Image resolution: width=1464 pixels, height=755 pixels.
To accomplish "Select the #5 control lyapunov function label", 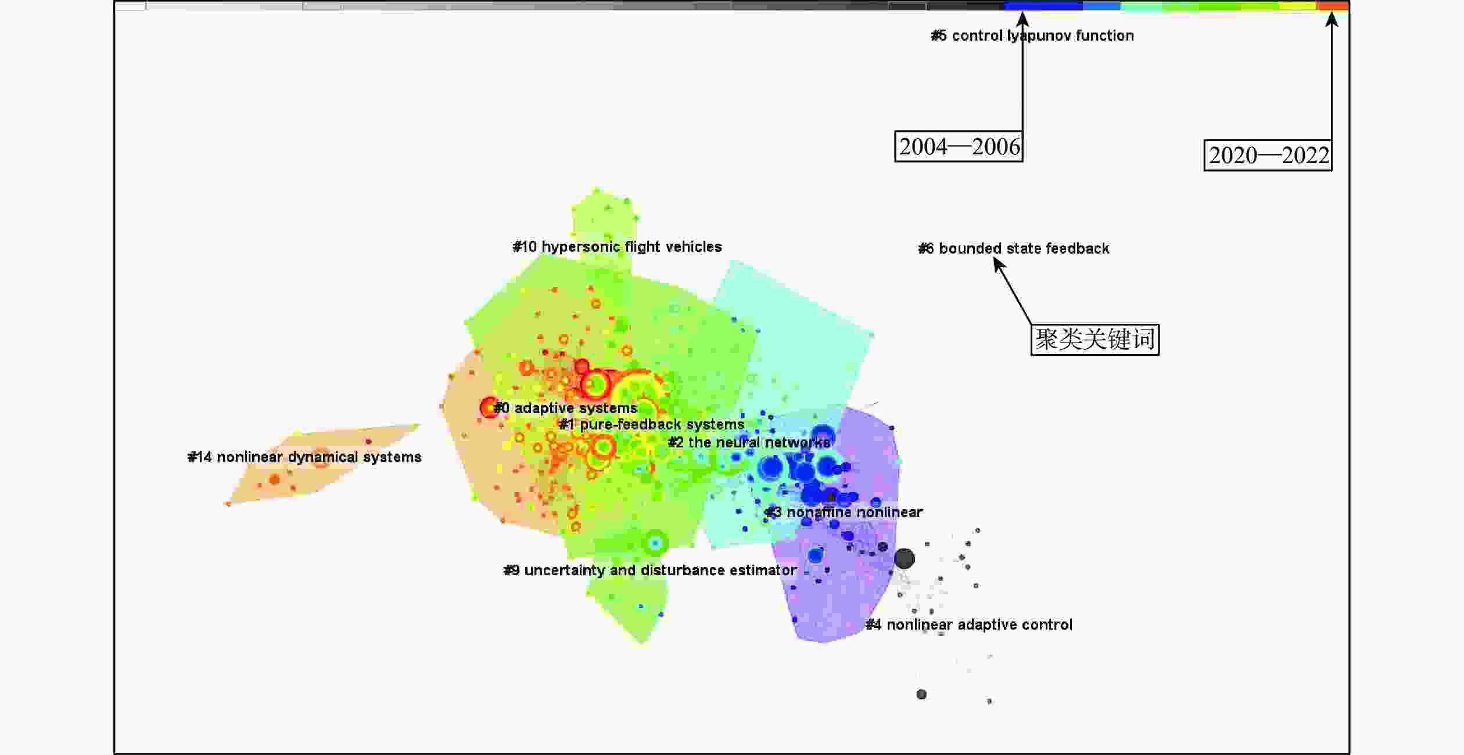I will tap(1032, 35).
